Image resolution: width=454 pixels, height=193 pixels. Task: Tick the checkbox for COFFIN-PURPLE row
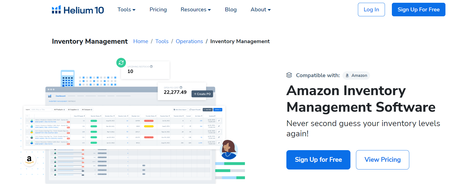click(x=27, y=126)
